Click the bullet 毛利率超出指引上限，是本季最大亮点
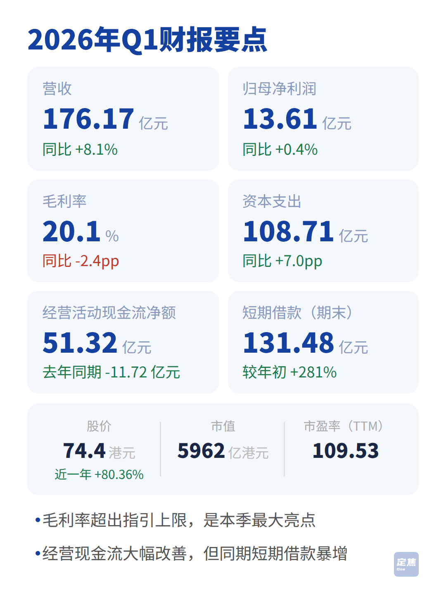 tap(176, 520)
